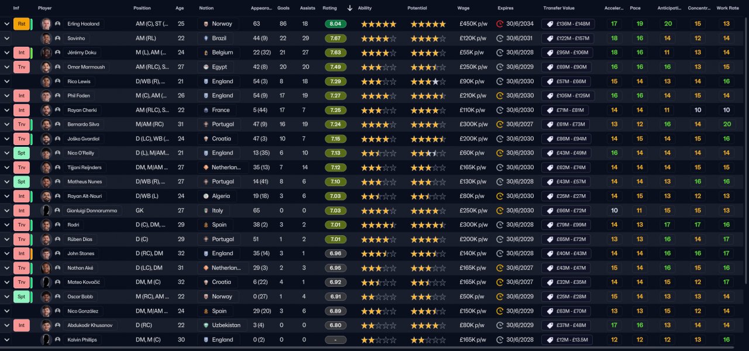Sort table by Position column header

(x=142, y=8)
